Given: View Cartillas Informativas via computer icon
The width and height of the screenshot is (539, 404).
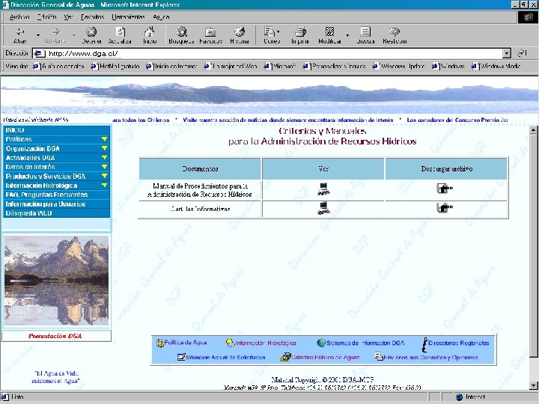Looking at the screenshot, I should [323, 209].
